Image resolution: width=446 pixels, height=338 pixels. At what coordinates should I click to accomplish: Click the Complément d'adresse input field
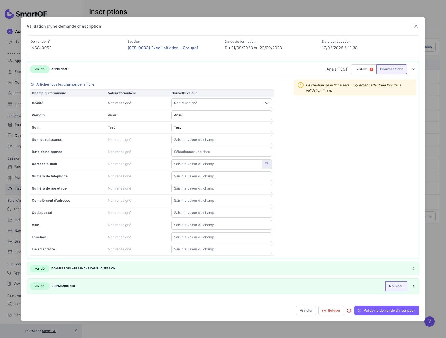221,201
